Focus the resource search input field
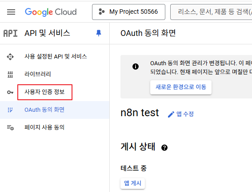The image size is (252, 192). (x=211, y=12)
